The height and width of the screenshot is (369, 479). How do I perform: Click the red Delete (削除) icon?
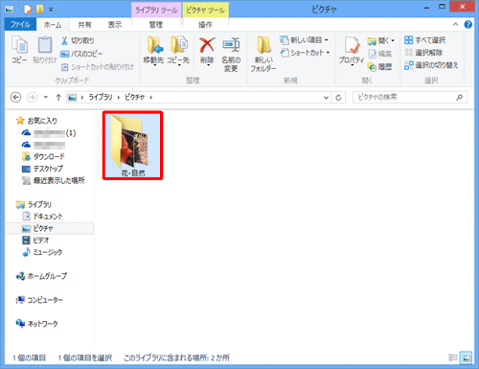pos(207,45)
